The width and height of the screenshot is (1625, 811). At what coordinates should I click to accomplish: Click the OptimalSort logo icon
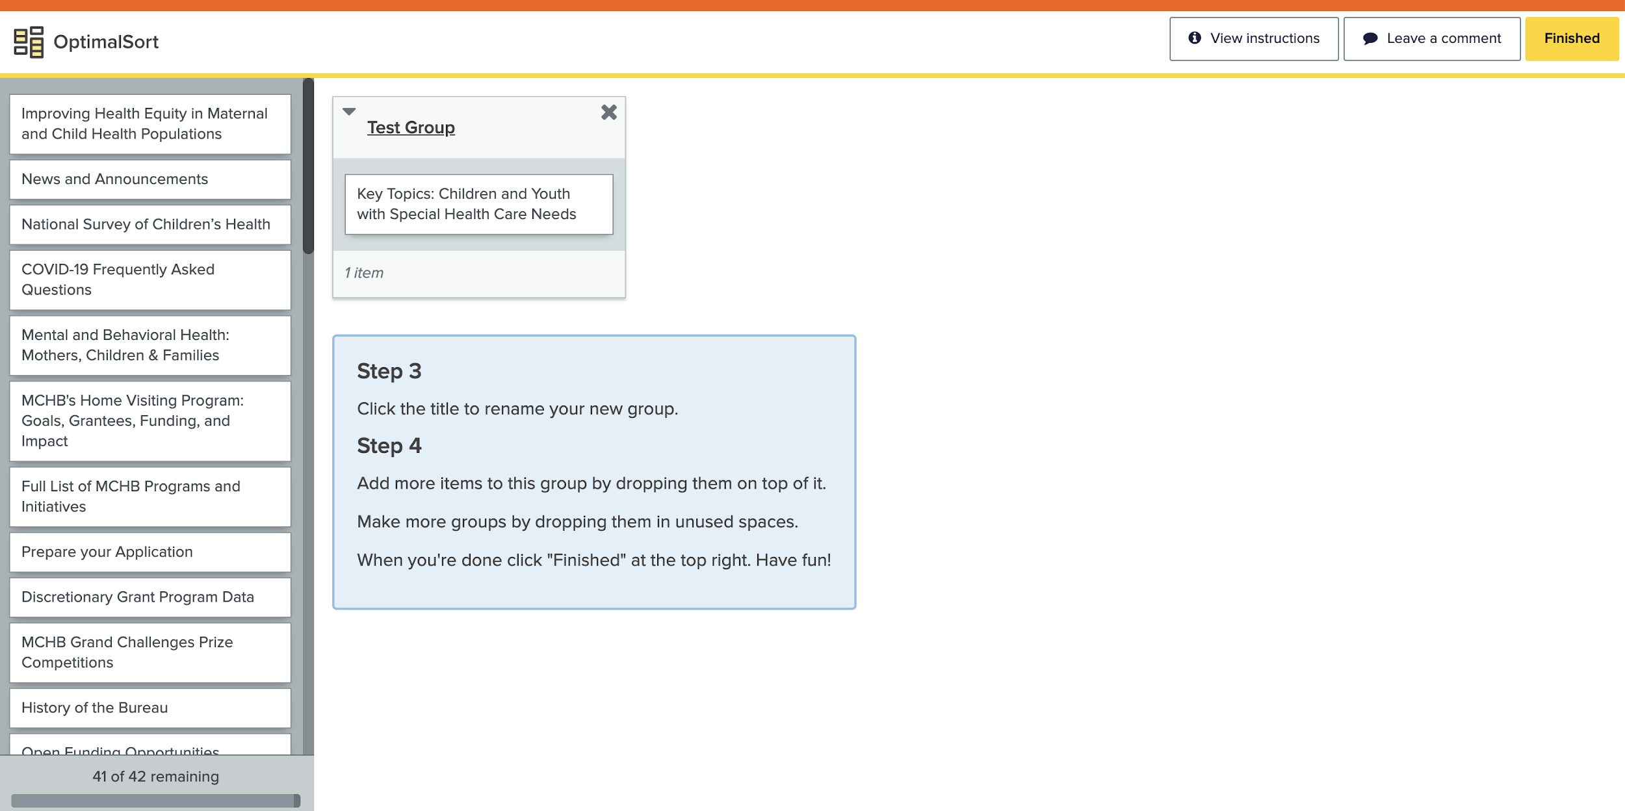point(29,42)
